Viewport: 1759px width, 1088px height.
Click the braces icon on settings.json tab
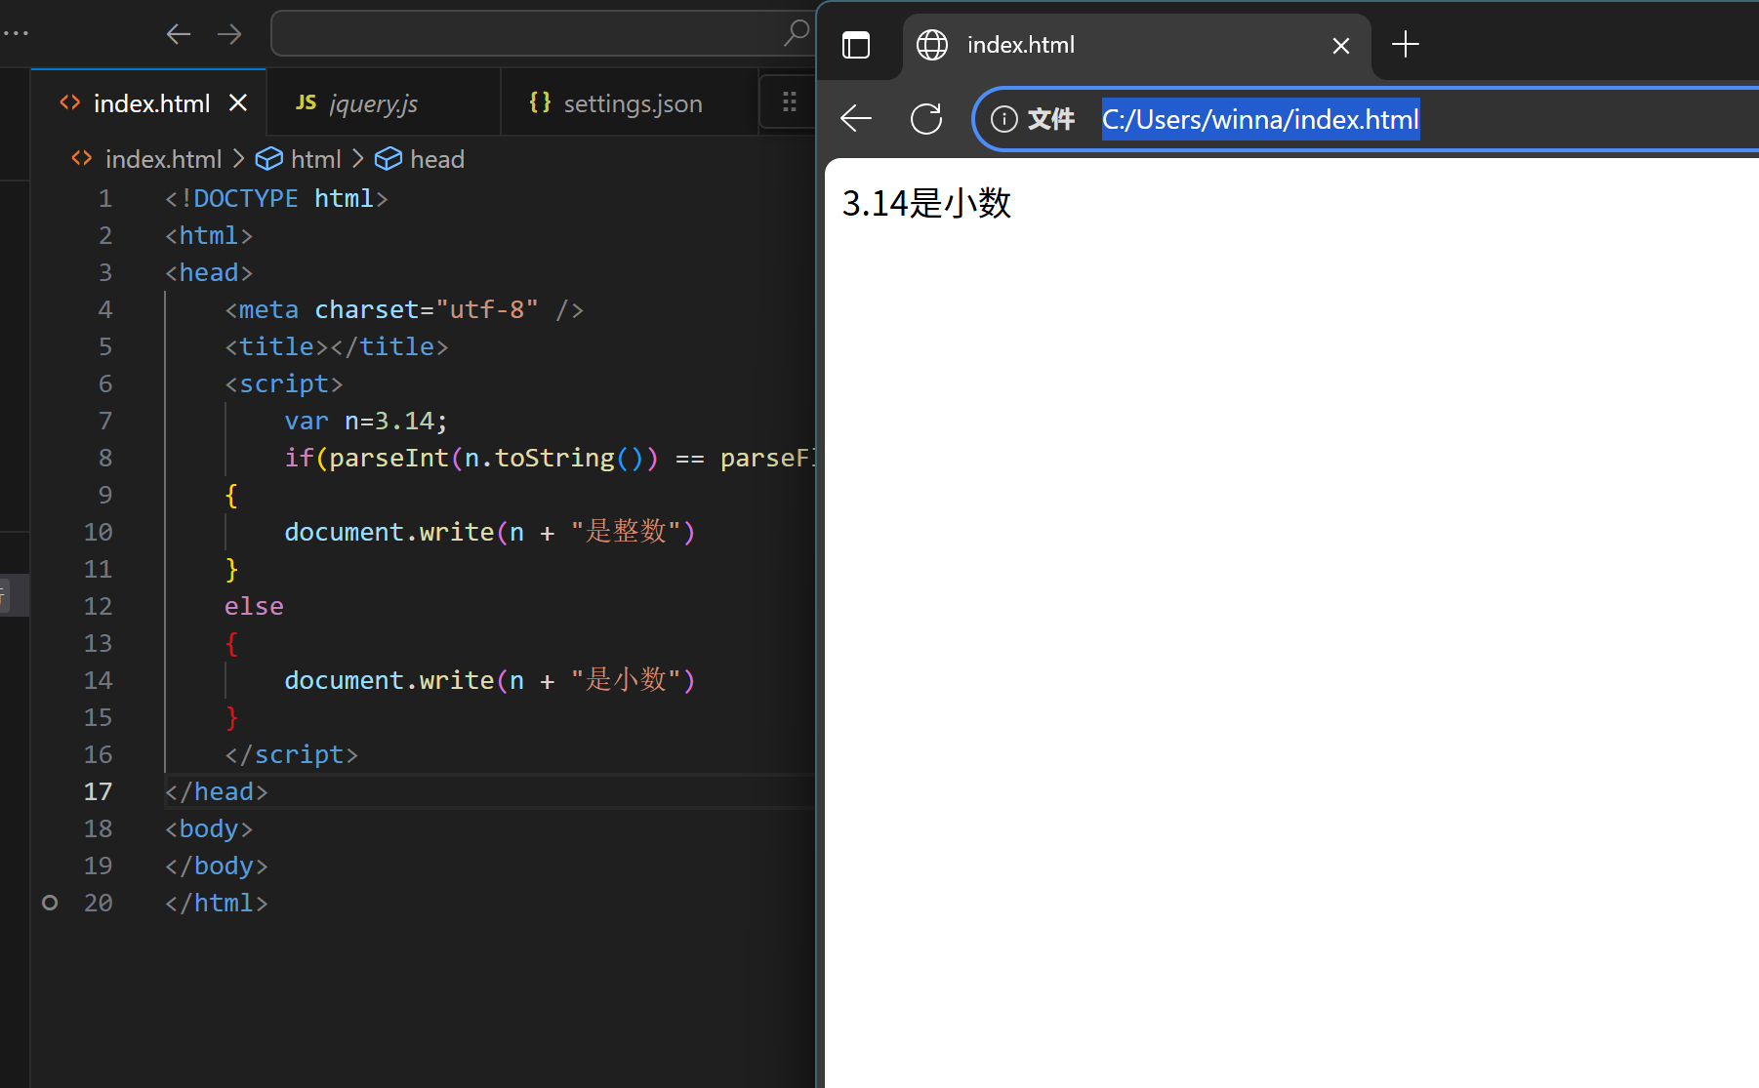click(x=540, y=102)
